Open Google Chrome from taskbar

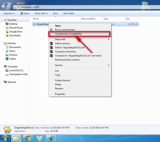(x=28, y=138)
